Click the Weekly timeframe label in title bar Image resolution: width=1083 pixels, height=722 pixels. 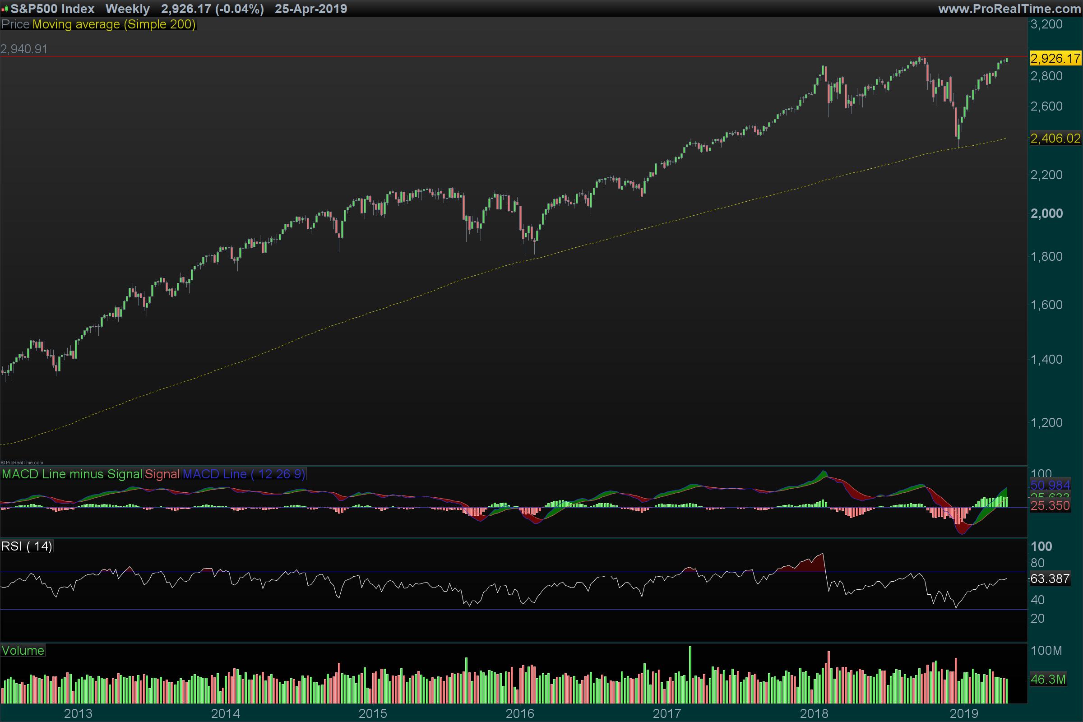coord(128,9)
